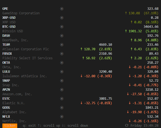Toggle the OKTA radio-style indicator
This screenshot has height=128, width=161.
pyautogui.click(x=62, y=63)
